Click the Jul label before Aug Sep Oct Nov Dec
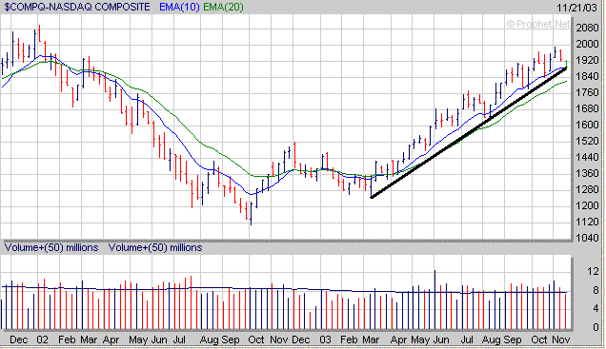 (x=178, y=339)
